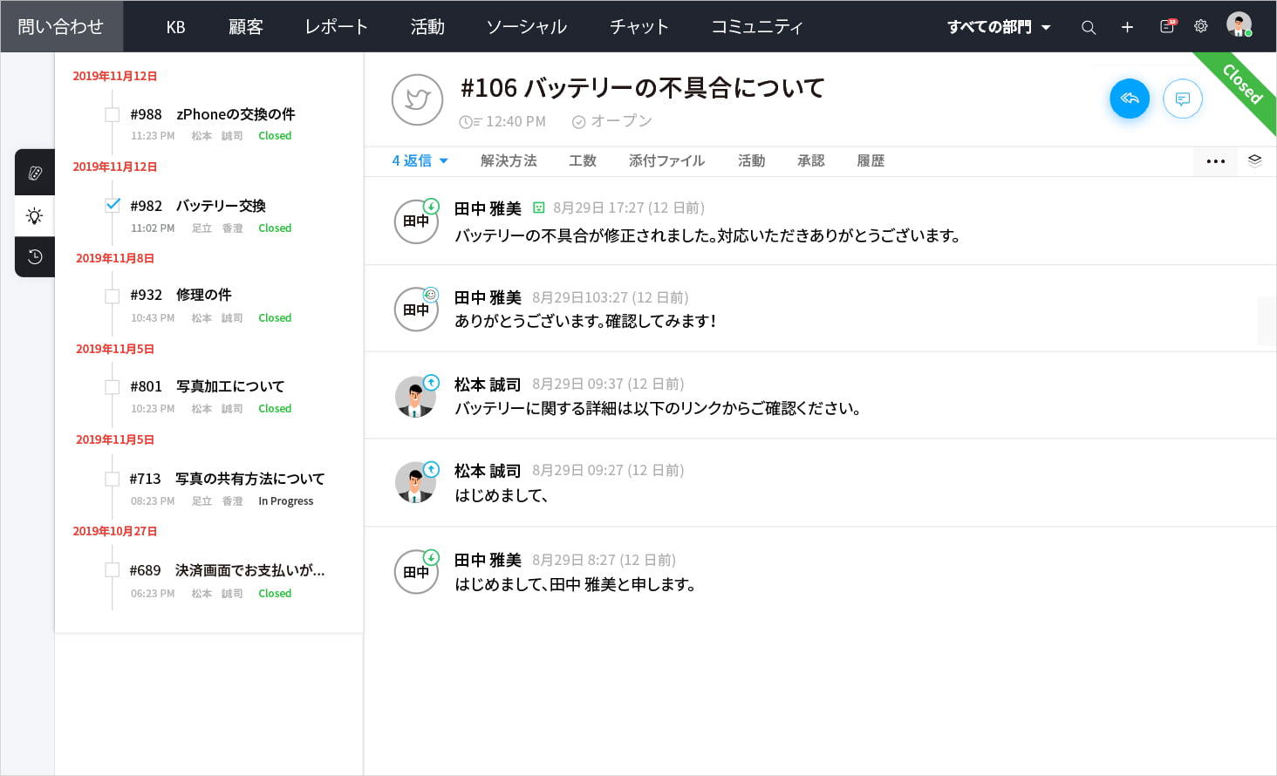
Task: Open notifications icon with red badge
Action: [x=1167, y=26]
